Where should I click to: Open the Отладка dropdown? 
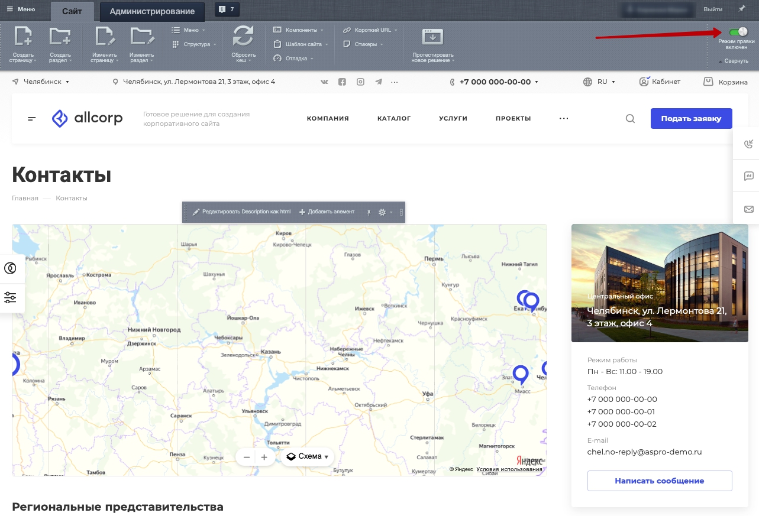tap(293, 58)
